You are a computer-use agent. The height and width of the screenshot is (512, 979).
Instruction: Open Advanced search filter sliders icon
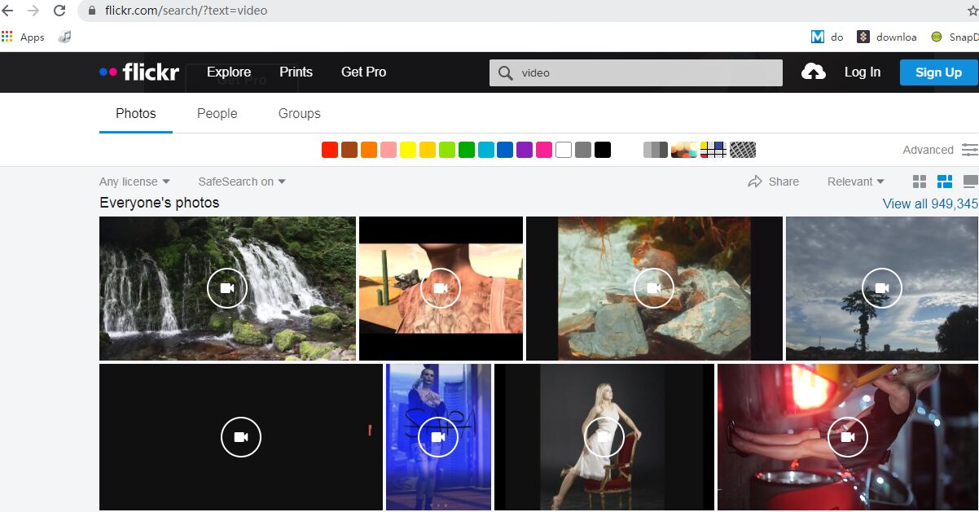[x=969, y=150]
